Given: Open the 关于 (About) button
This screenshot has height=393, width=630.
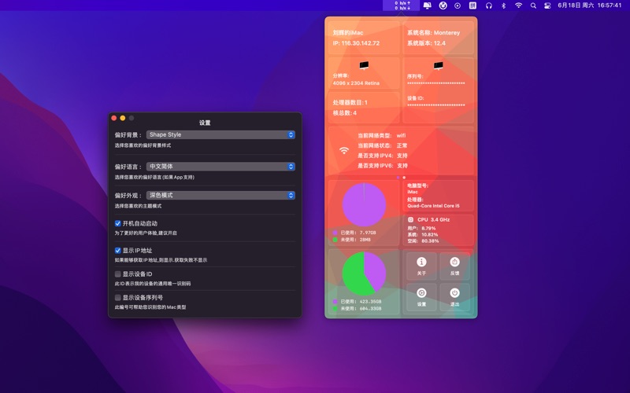Looking at the screenshot, I should [421, 266].
